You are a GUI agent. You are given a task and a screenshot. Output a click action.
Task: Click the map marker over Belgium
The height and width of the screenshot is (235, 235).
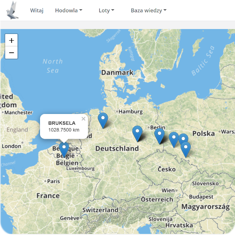64,149
